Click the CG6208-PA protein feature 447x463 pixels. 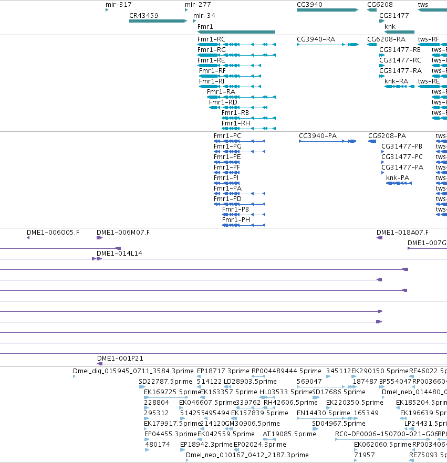click(372, 141)
